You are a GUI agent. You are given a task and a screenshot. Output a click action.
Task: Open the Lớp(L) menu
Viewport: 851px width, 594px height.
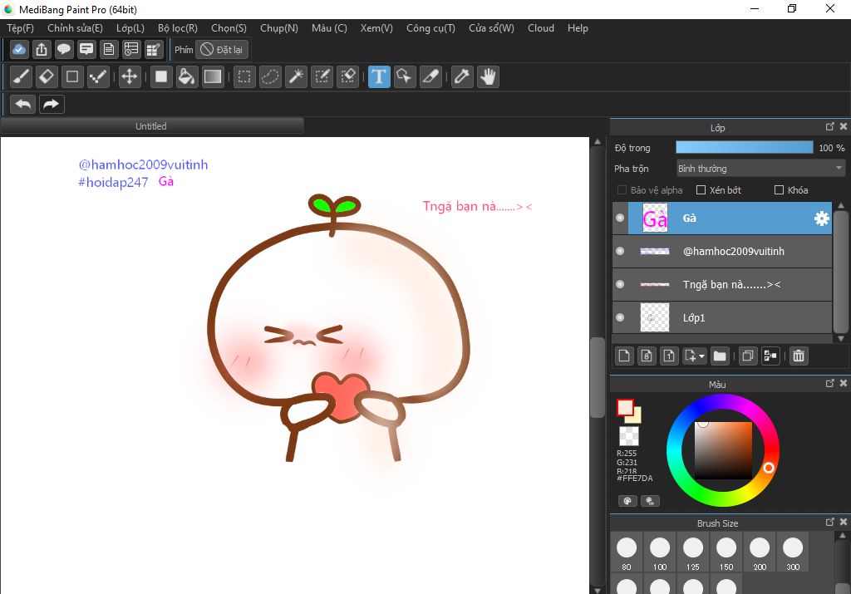[x=130, y=28]
